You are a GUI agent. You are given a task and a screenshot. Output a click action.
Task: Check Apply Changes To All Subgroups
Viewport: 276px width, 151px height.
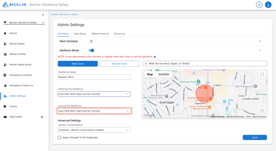pyautogui.click(x=59, y=137)
